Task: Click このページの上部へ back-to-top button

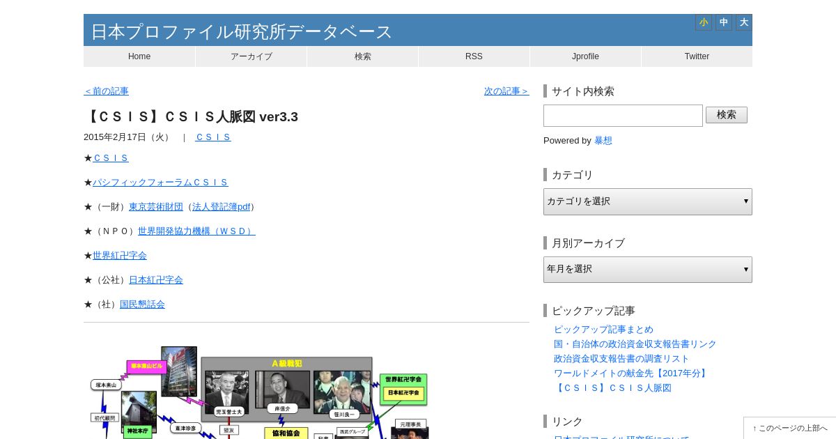Action: pos(790,428)
